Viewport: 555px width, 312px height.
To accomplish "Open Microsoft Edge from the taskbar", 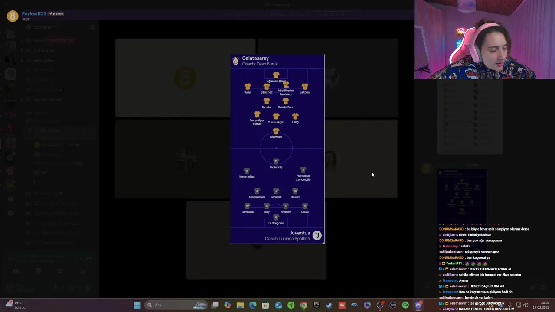I will [253, 305].
